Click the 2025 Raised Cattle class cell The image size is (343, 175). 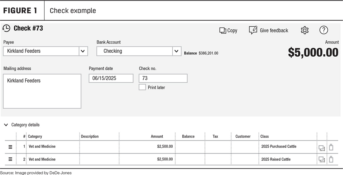(276, 159)
